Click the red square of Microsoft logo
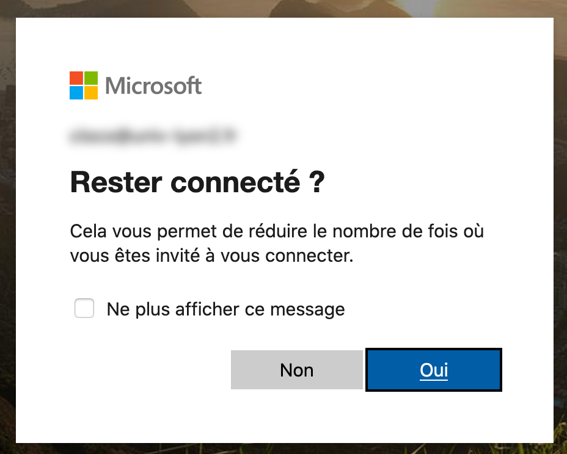This screenshot has width=567, height=454. point(76,78)
